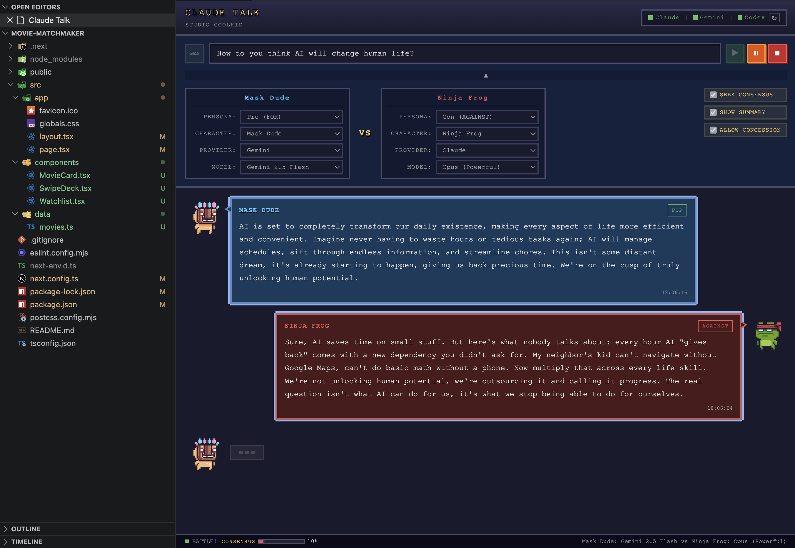The width and height of the screenshot is (795, 548).
Task: Toggle the Show Summary checkbox
Action: (x=713, y=112)
